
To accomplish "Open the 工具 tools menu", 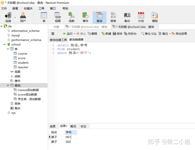I will point(41,8).
